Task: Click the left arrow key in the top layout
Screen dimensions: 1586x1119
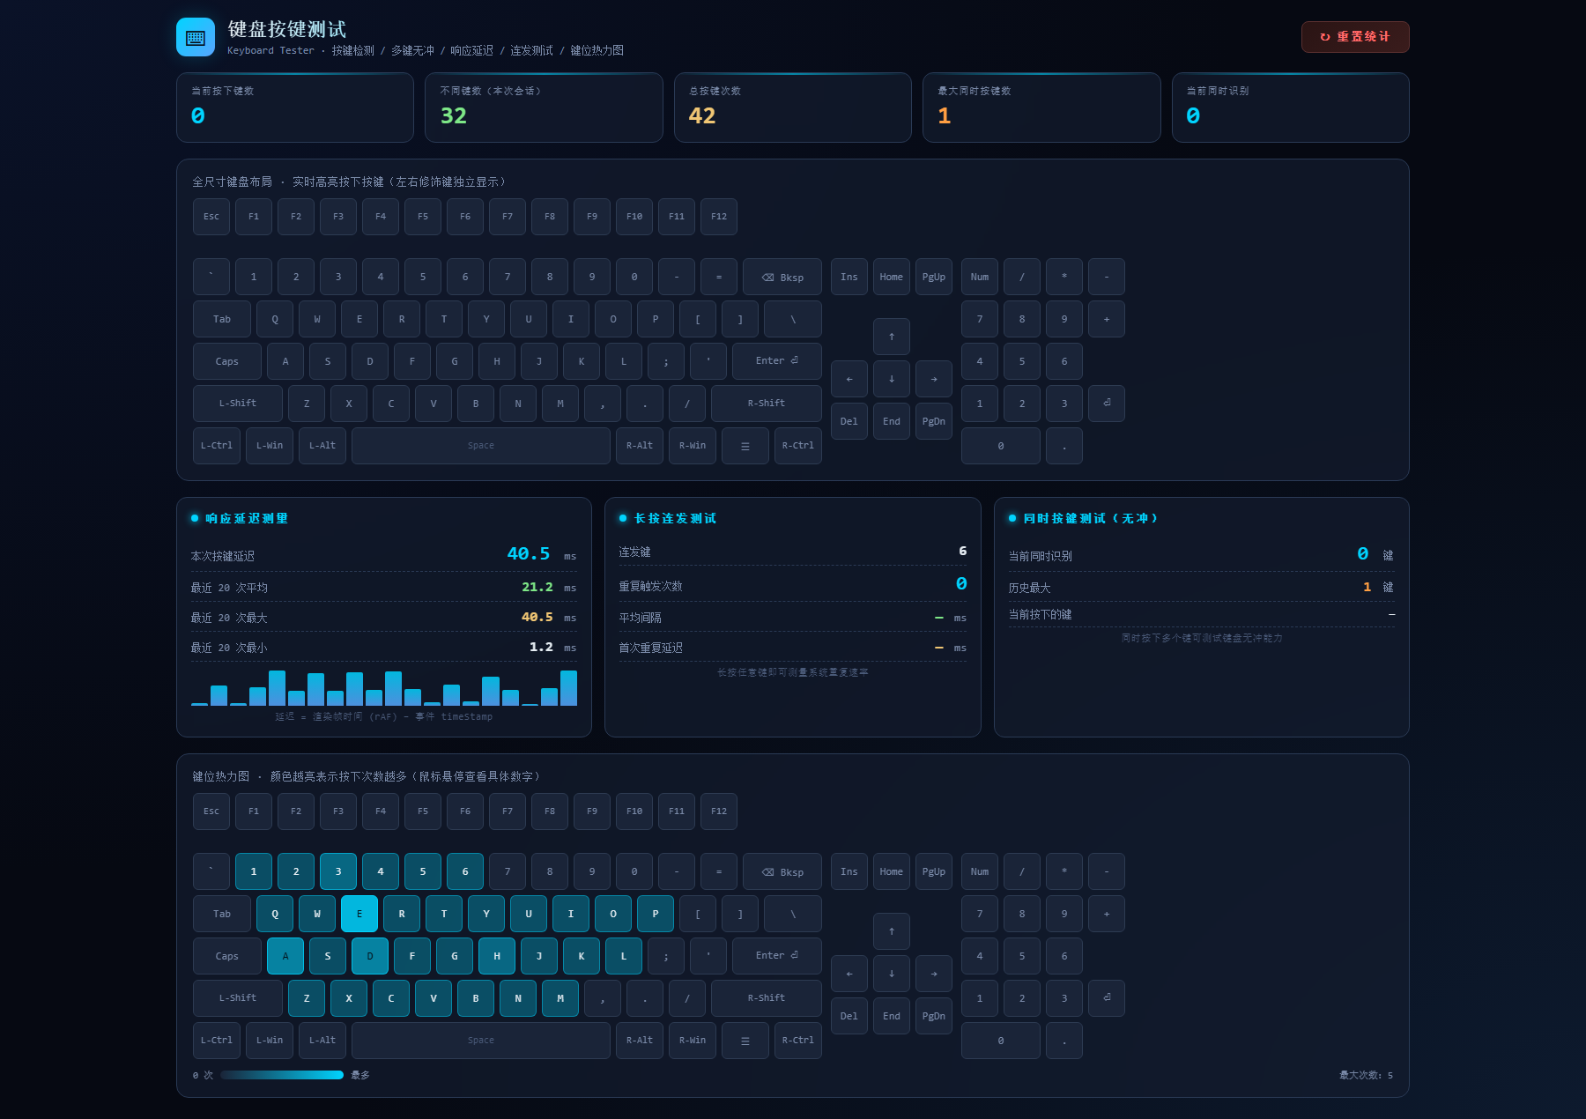Action: point(849,379)
